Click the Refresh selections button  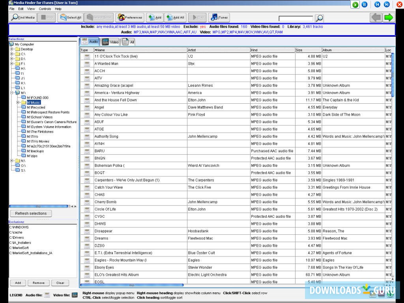pyautogui.click(x=31, y=213)
